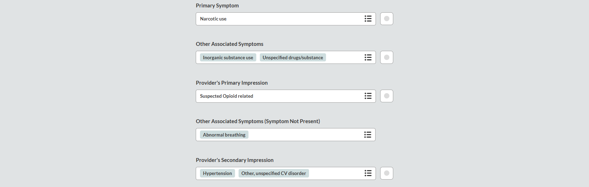Toggle the circle button beside Primary Symptom
This screenshot has height=187, width=589.
click(387, 19)
